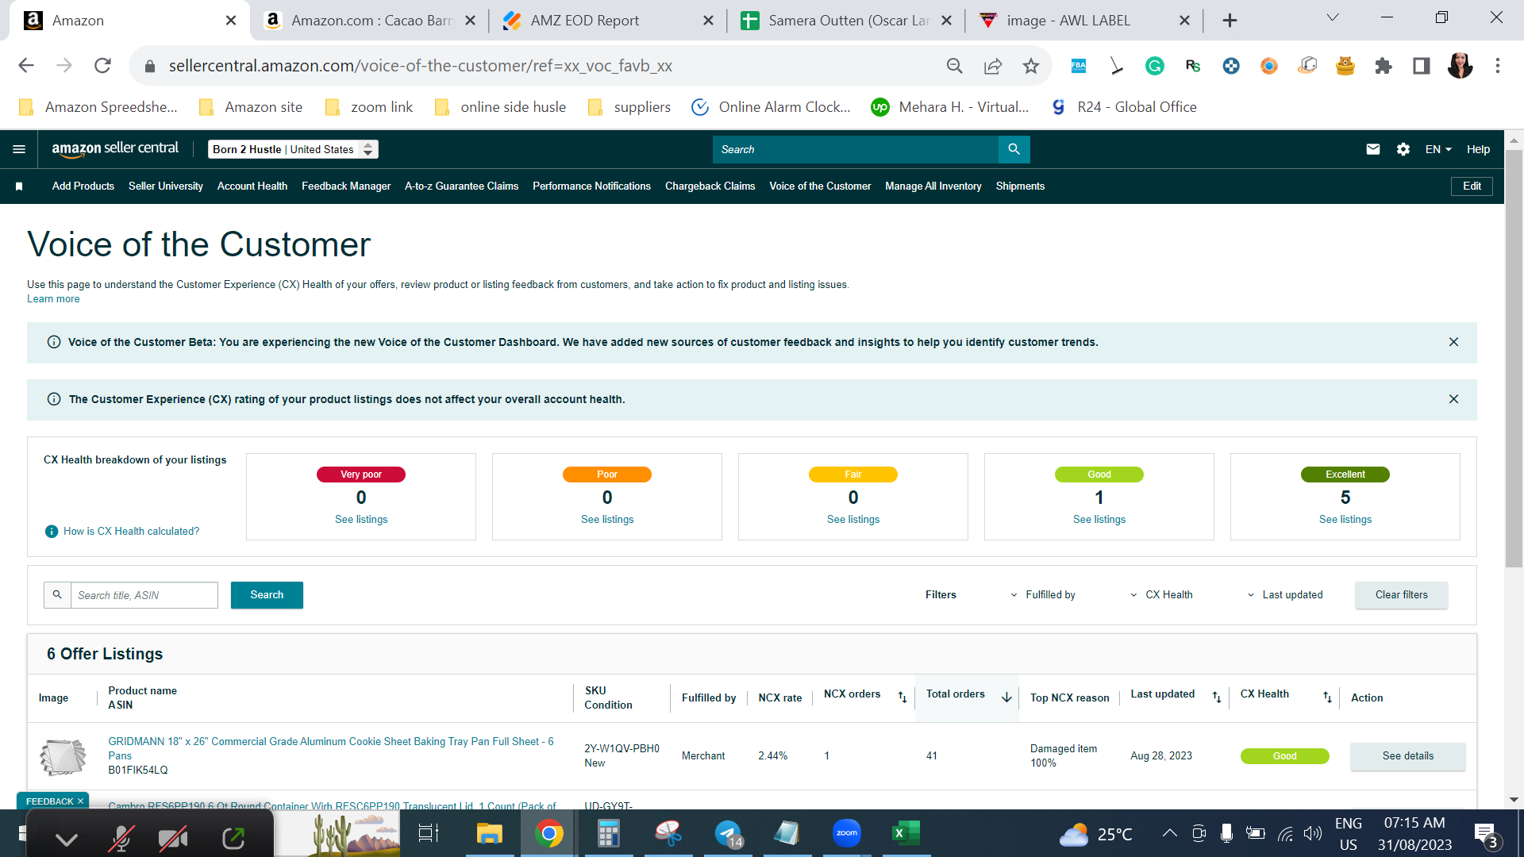Click the info icon beside How is CX Health calculated

coord(52,531)
